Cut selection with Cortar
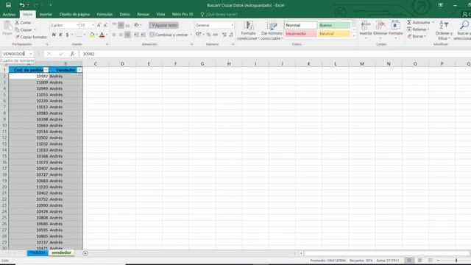This screenshot has width=471, height=265. coord(23,23)
